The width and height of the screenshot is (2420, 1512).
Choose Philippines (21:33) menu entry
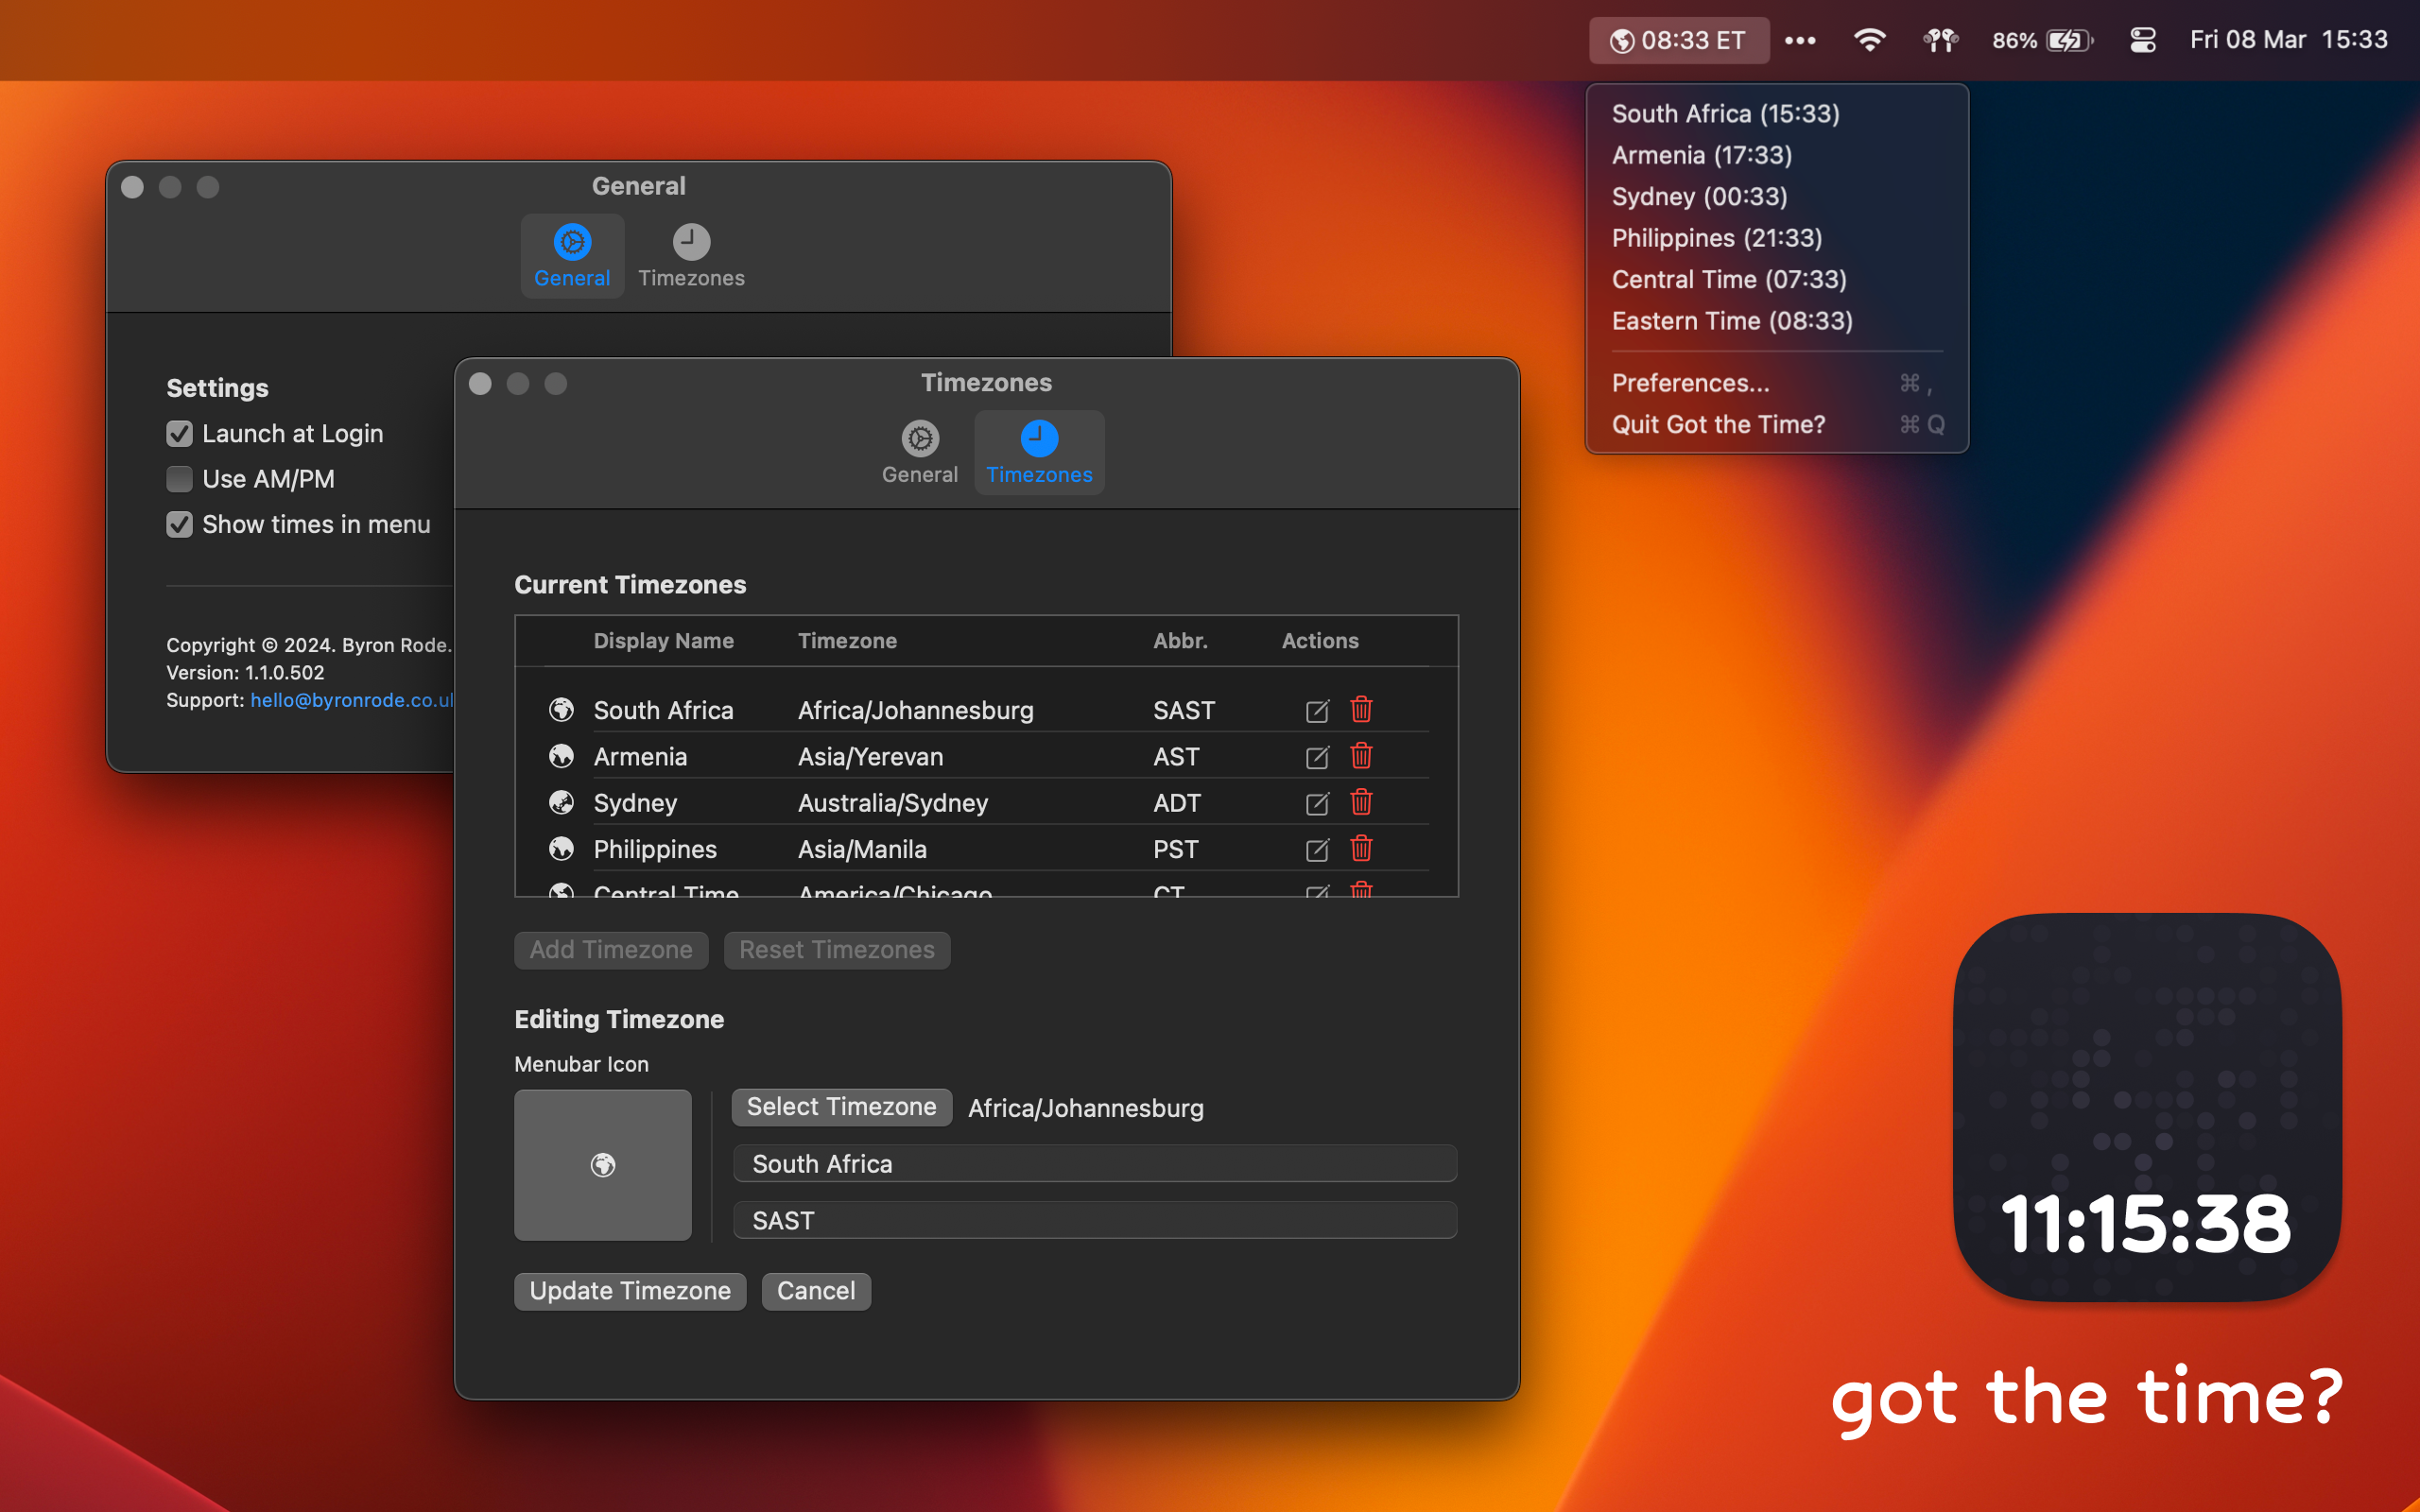pos(1777,238)
